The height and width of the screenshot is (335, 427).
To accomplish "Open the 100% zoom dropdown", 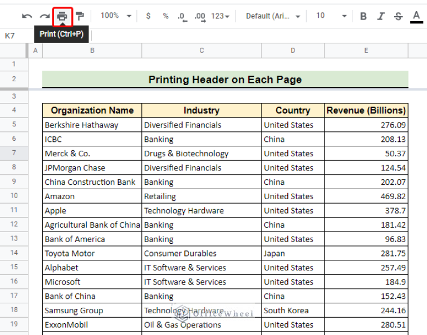I will click(x=116, y=16).
